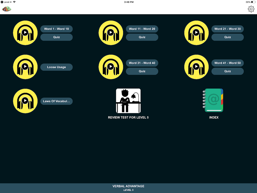The height and width of the screenshot is (193, 257).
Task: Open the Word 41 - Word 50 lesson button
Action: 228,63
